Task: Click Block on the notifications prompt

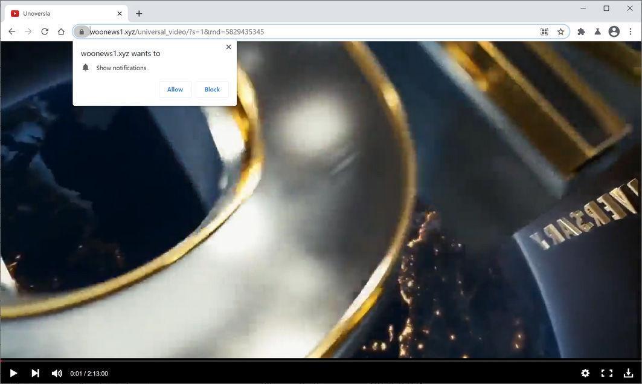Action: point(212,89)
